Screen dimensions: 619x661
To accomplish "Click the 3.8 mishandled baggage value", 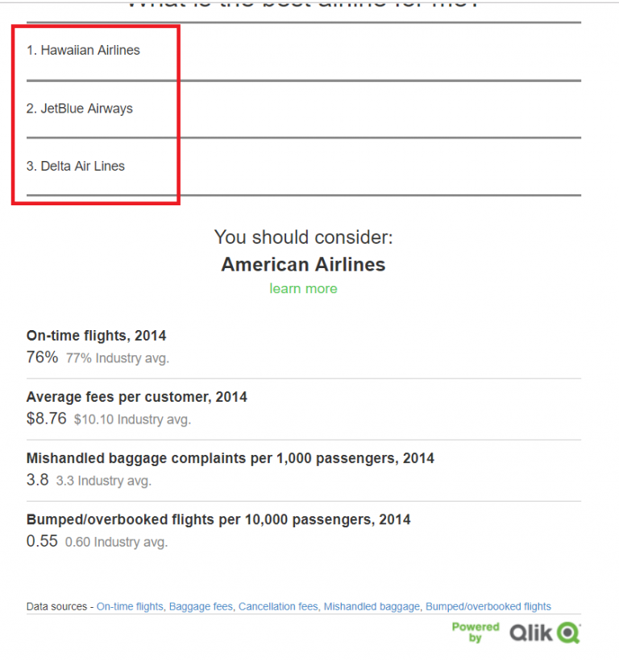I will [x=38, y=480].
